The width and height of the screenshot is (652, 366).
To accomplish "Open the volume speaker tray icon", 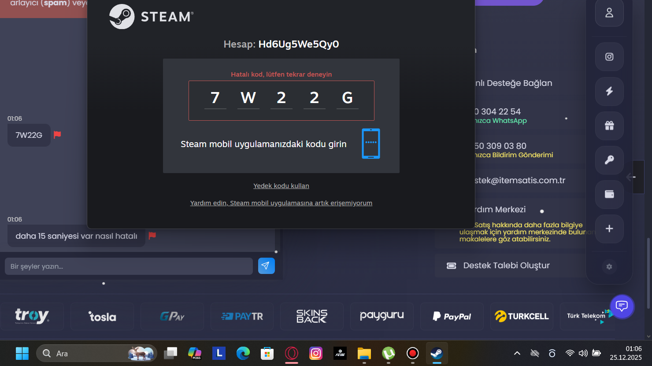I will (583, 353).
